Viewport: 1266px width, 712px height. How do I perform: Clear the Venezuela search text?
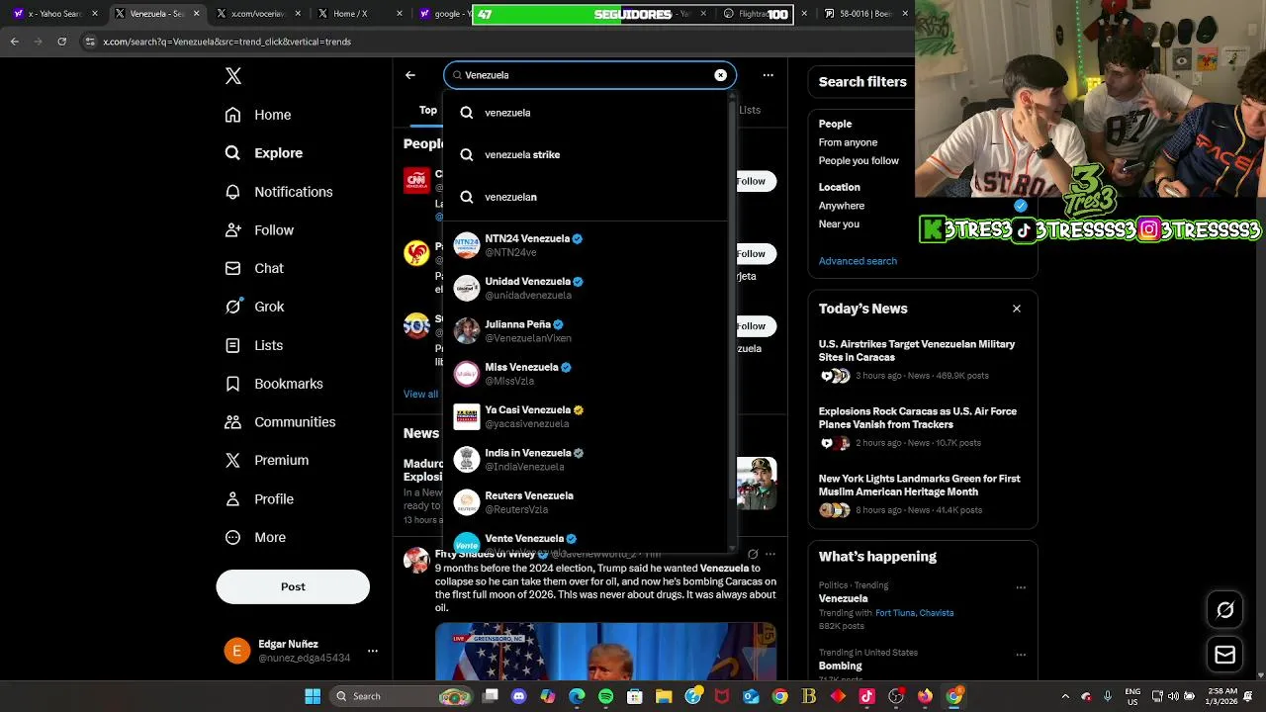721,75
